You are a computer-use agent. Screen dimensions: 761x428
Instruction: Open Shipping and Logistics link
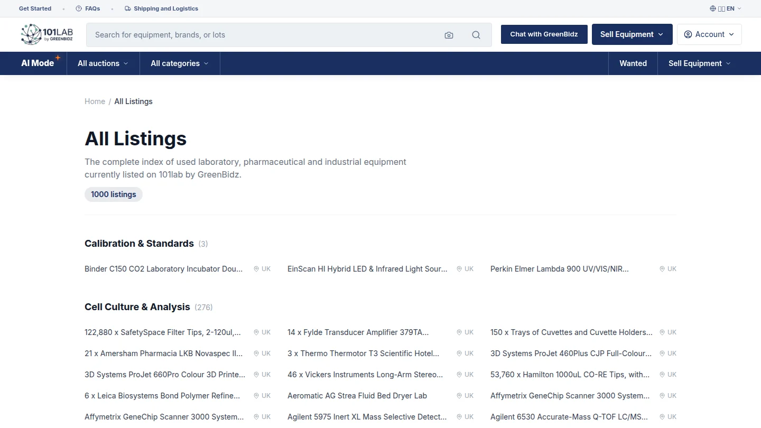click(162, 8)
